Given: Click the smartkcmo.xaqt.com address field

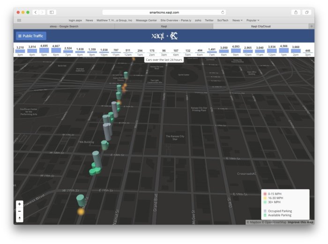Looking at the screenshot, I should 163,12.
